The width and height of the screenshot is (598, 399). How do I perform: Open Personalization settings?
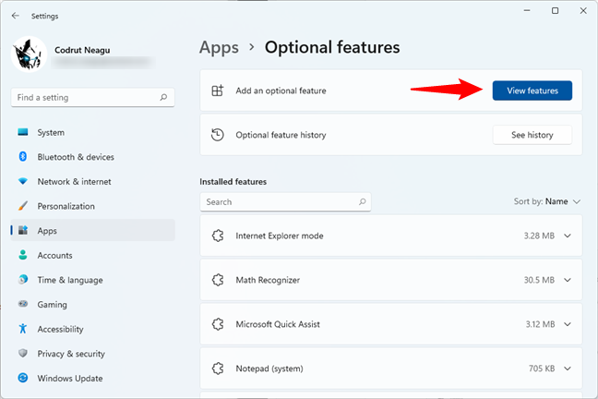pyautogui.click(x=92, y=206)
